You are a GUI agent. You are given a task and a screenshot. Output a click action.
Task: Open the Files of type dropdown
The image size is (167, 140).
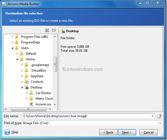point(160,123)
